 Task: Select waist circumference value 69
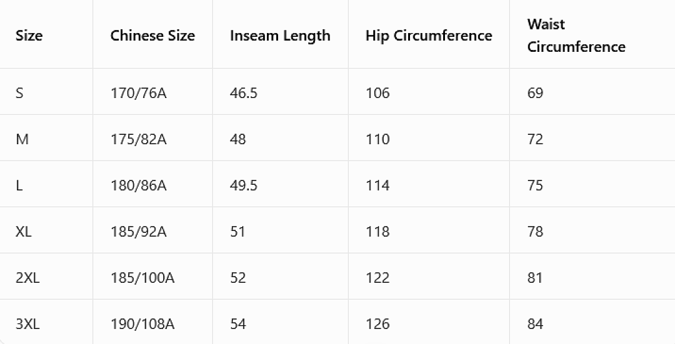coord(535,93)
